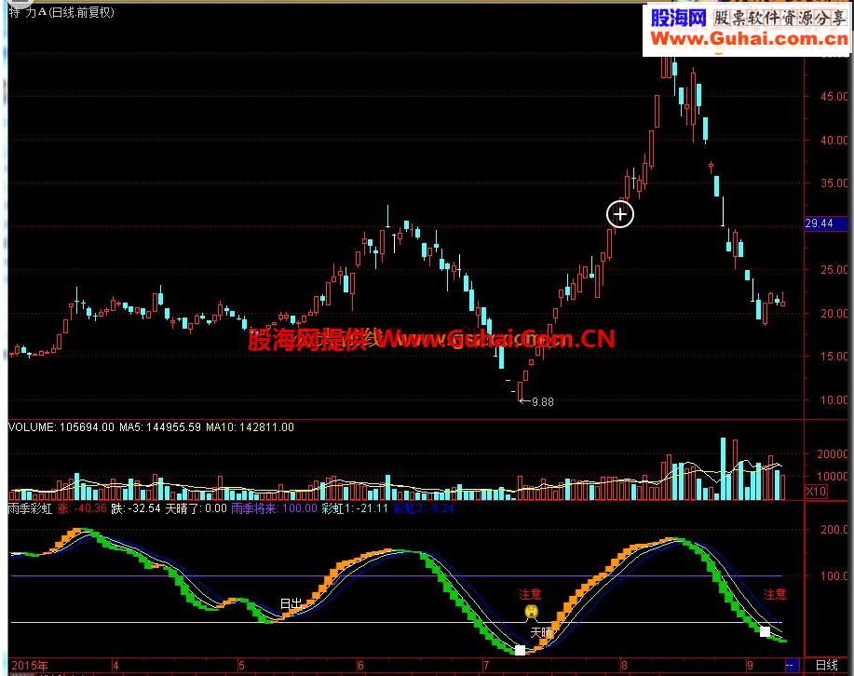The image size is (854, 676).
Task: Click the month 4 marker on the time axis
Action: click(x=115, y=666)
